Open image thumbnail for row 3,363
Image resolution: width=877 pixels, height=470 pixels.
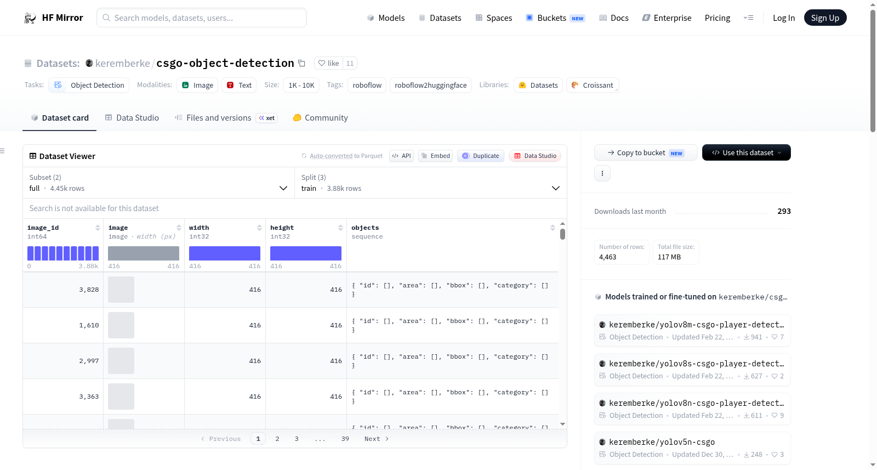click(121, 397)
